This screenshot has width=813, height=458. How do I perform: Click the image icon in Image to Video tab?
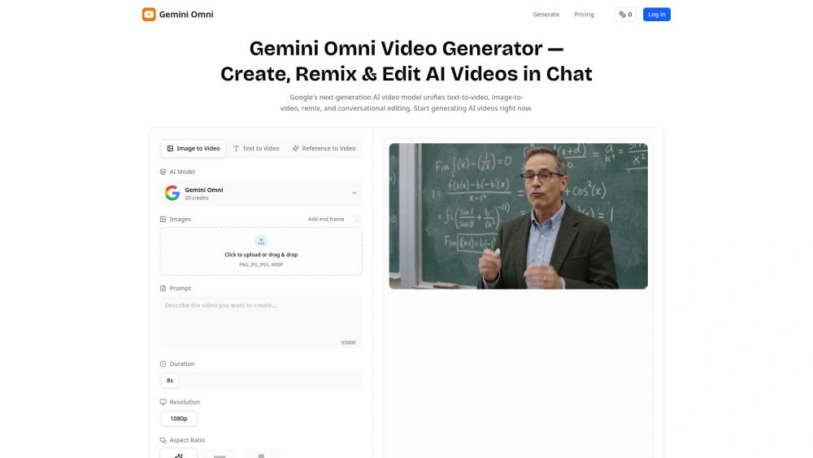pos(170,148)
